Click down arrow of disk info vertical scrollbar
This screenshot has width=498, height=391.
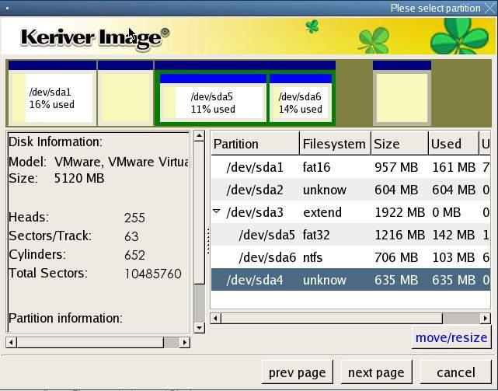pos(199,327)
